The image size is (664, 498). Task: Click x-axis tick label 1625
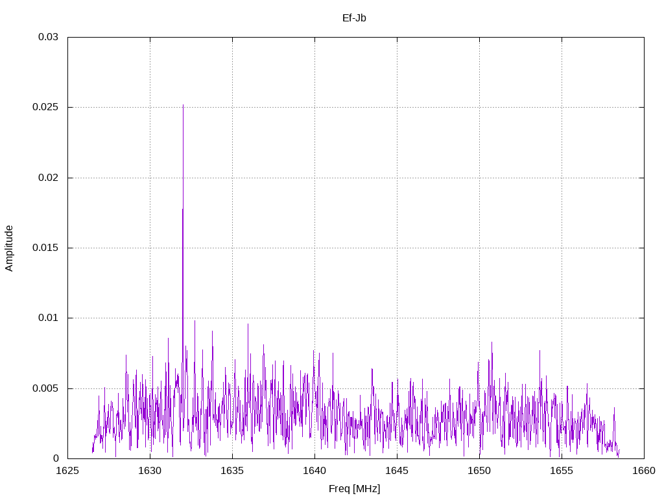pyautogui.click(x=67, y=471)
